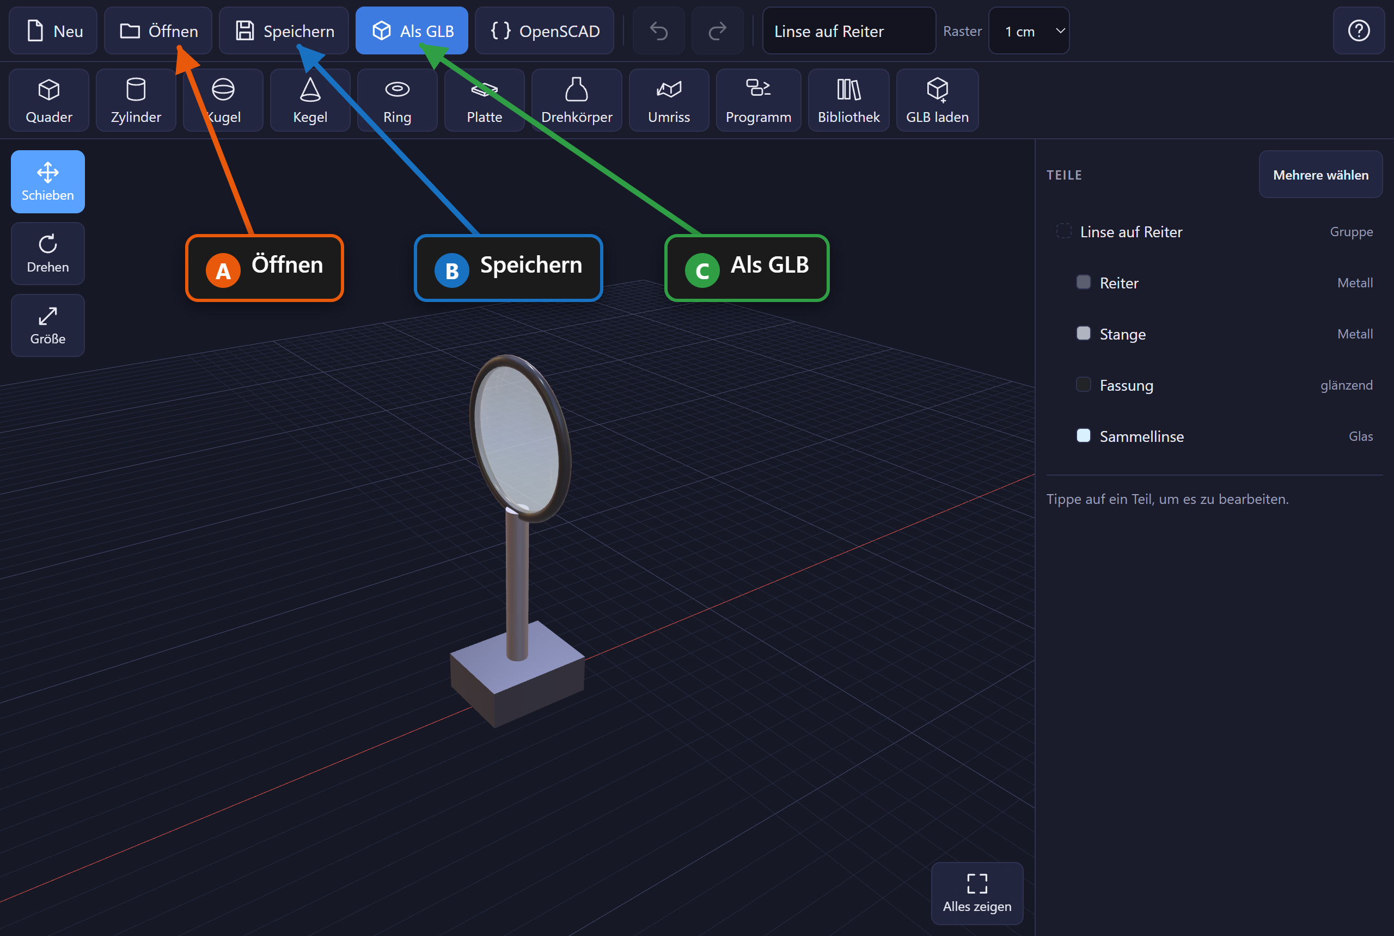This screenshot has height=936, width=1394.
Task: Switch to the Größe scale tool
Action: click(x=48, y=325)
